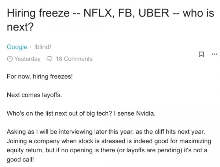Open the !blind! author profile
Image resolution: width=220 pixels, height=167 pixels.
43,47
